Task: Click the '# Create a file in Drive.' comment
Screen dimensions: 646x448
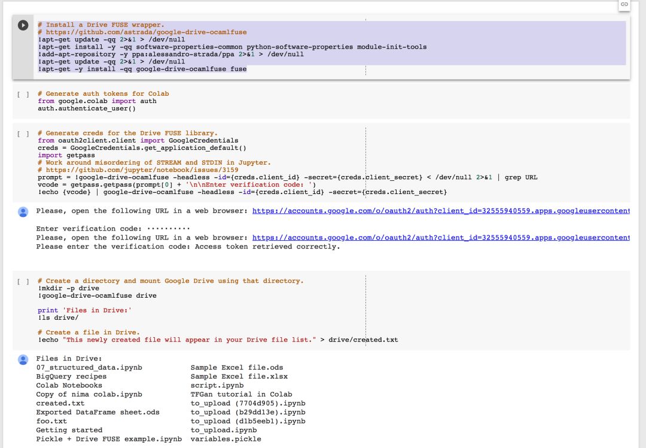Action: pos(89,332)
